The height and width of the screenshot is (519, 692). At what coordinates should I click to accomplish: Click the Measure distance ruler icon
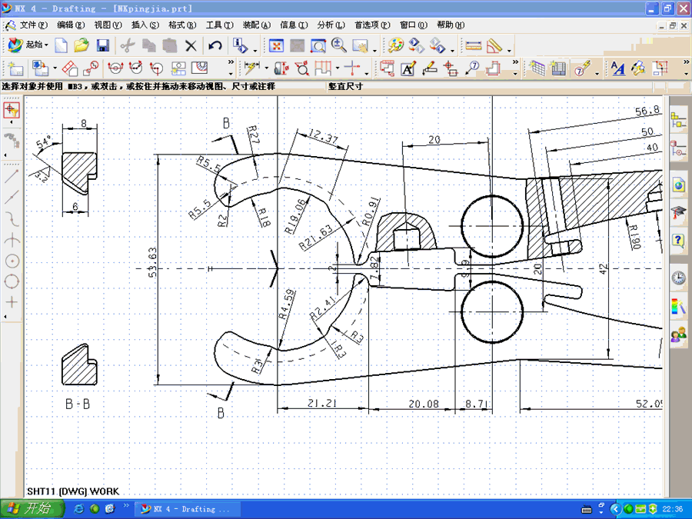click(x=474, y=45)
